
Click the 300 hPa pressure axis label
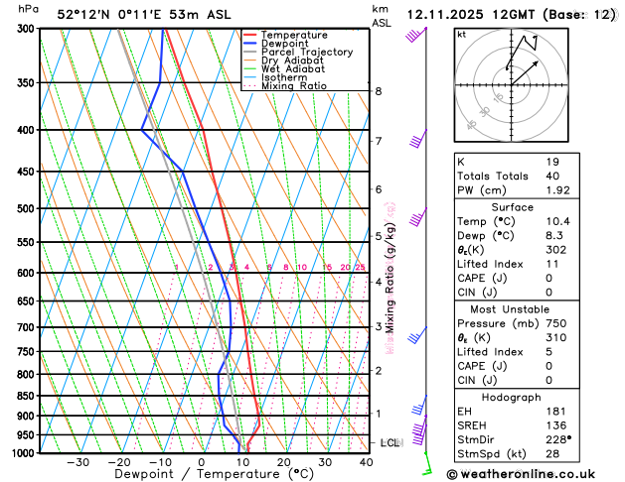point(26,29)
